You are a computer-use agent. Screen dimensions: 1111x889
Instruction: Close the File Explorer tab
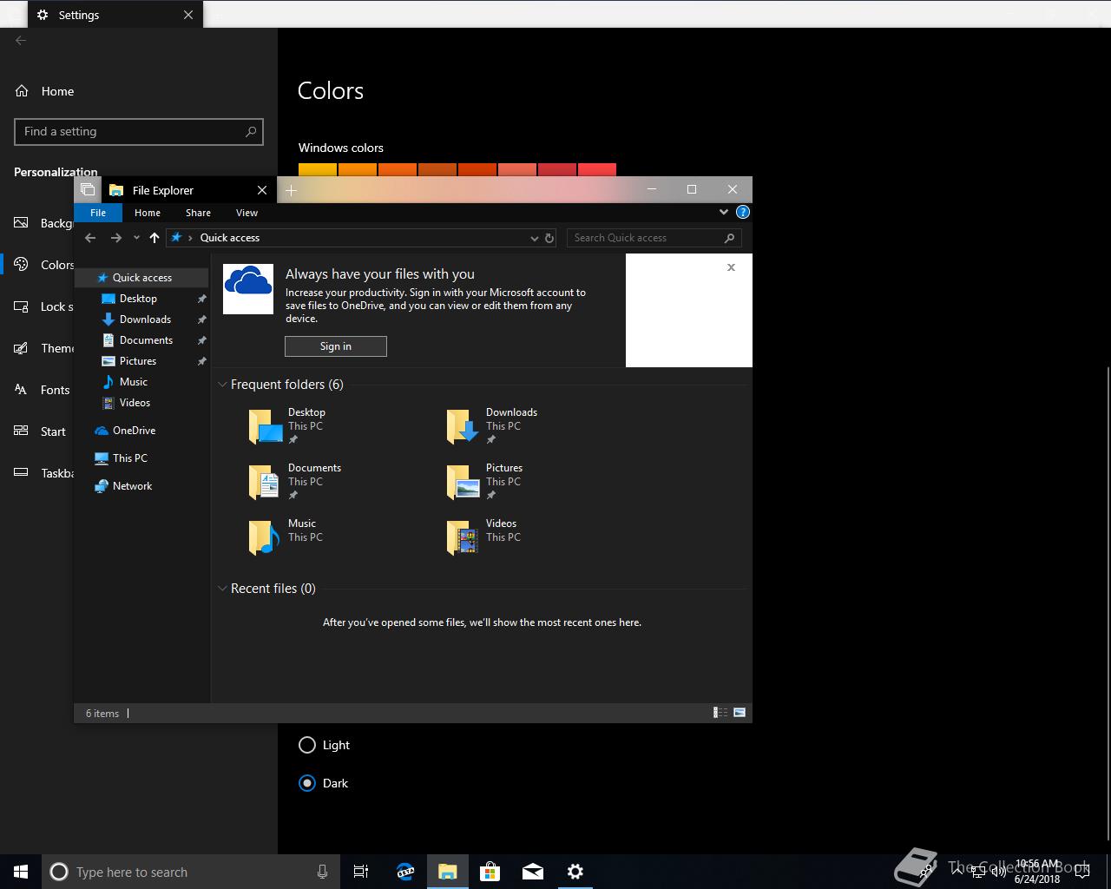(262, 190)
